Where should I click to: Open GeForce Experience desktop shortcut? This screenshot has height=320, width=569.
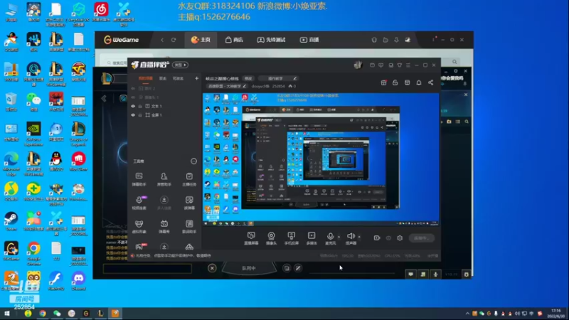pos(33,134)
